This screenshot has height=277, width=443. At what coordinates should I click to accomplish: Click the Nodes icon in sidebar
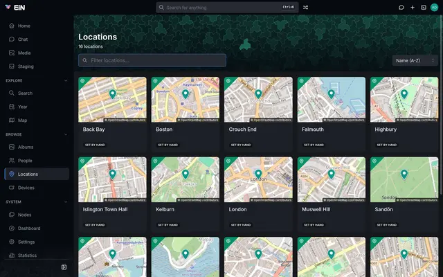pyautogui.click(x=12, y=215)
